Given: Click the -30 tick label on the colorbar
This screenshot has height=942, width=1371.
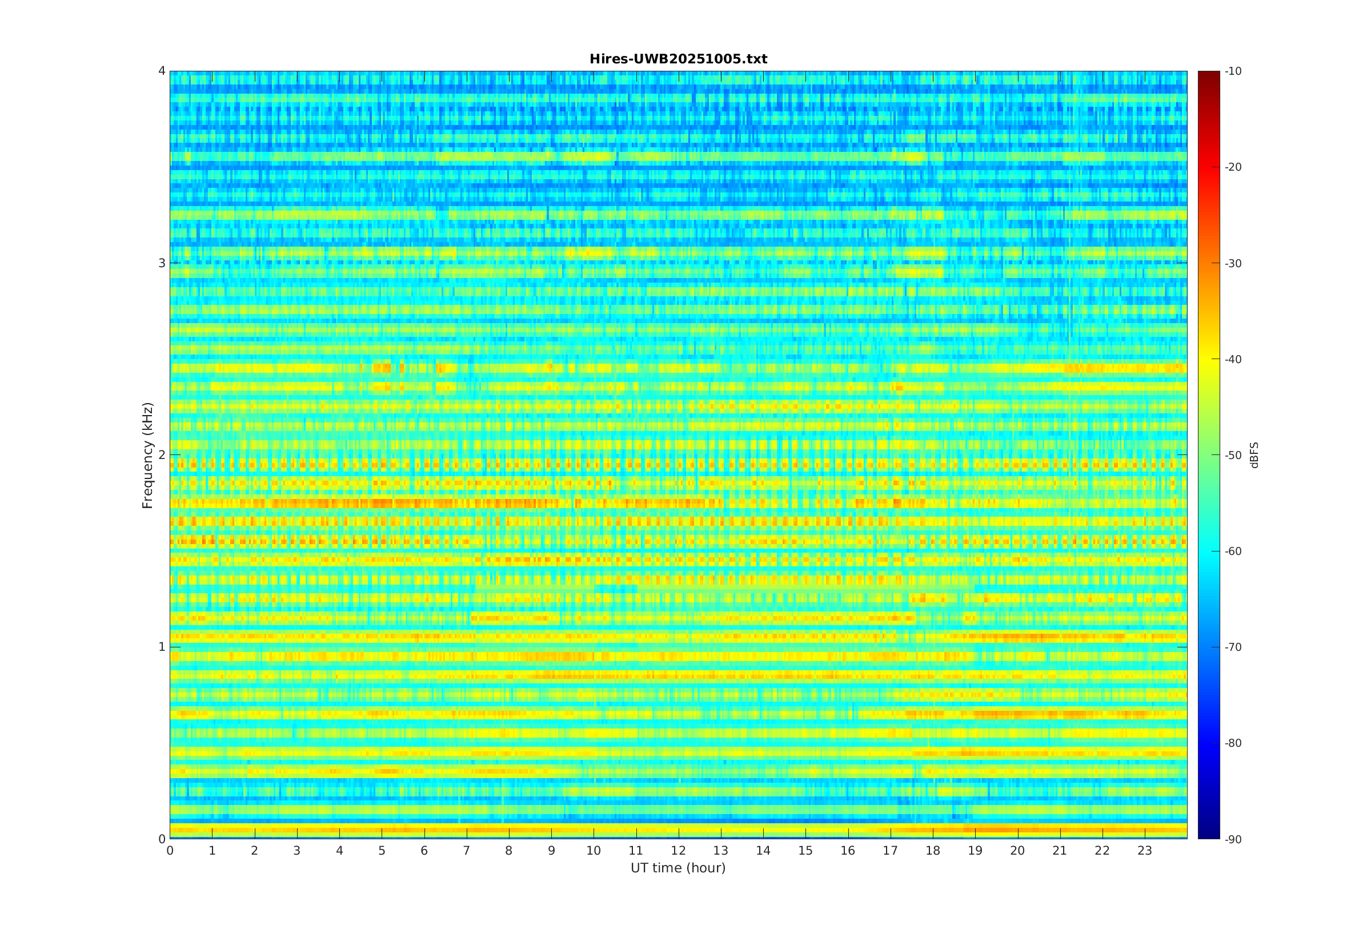Looking at the screenshot, I should (1233, 263).
